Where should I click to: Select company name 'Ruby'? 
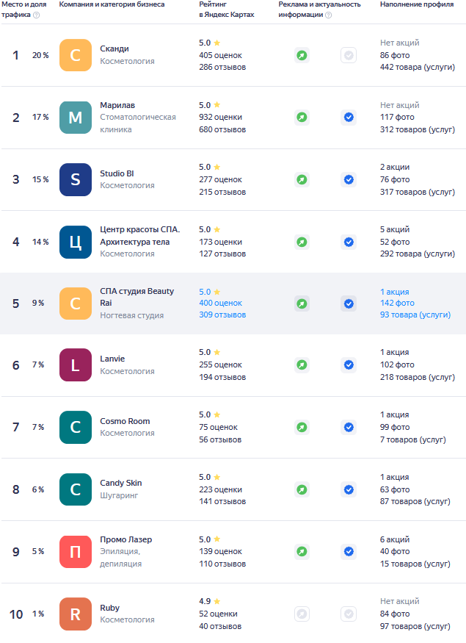tap(109, 608)
